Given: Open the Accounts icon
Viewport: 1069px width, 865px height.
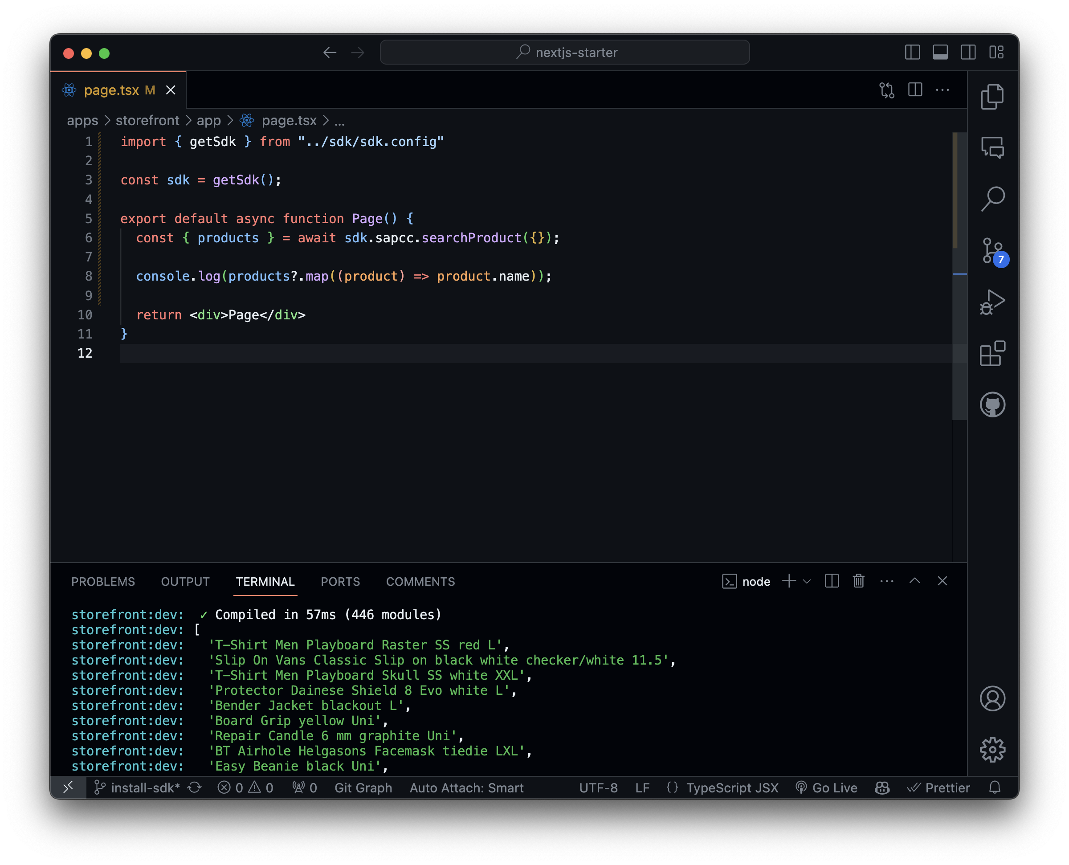Looking at the screenshot, I should [992, 698].
